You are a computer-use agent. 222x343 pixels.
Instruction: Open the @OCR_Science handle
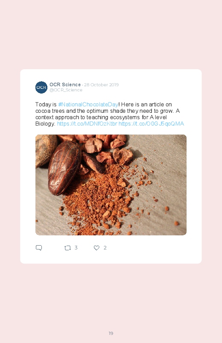click(x=66, y=90)
